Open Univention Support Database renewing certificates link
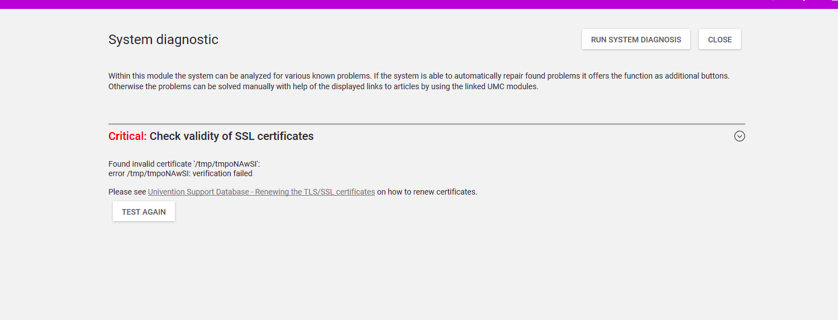838x320 pixels. pos(261,192)
